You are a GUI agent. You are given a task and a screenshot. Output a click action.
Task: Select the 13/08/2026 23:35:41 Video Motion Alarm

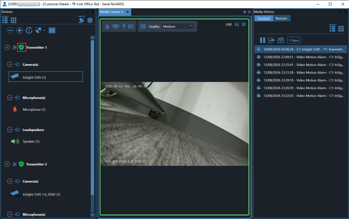(301, 65)
